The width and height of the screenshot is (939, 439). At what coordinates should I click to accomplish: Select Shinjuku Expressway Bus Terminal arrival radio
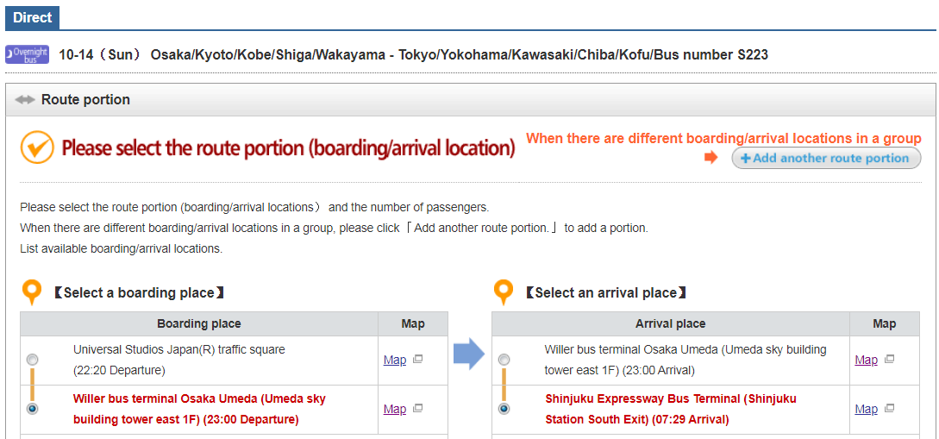tap(504, 409)
